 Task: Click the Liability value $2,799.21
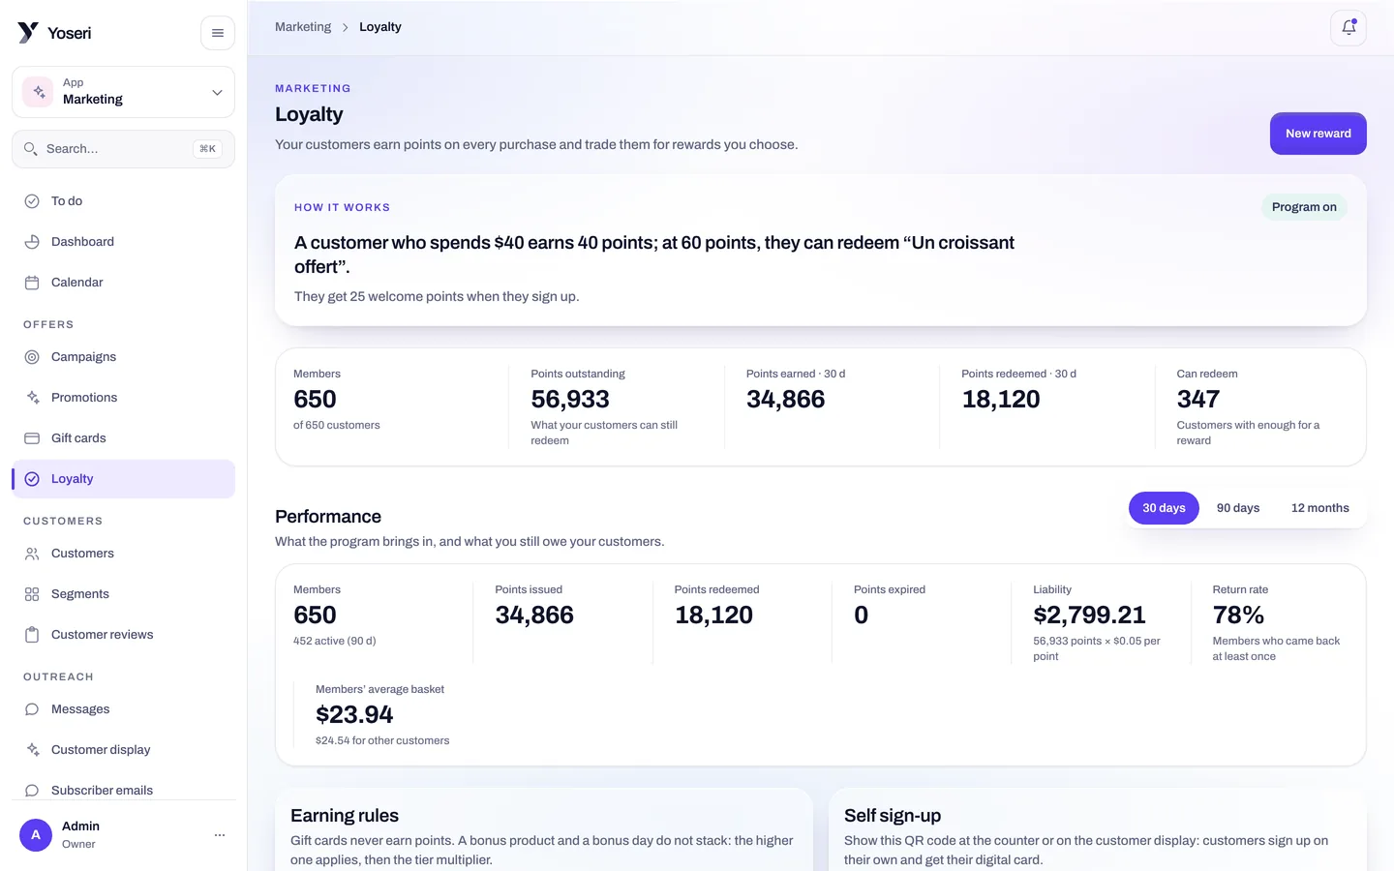1089,616
